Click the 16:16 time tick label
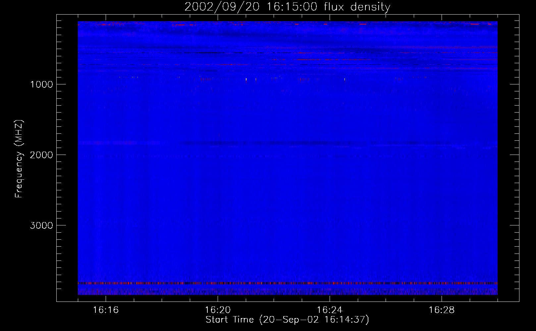The image size is (536, 331). 106,310
